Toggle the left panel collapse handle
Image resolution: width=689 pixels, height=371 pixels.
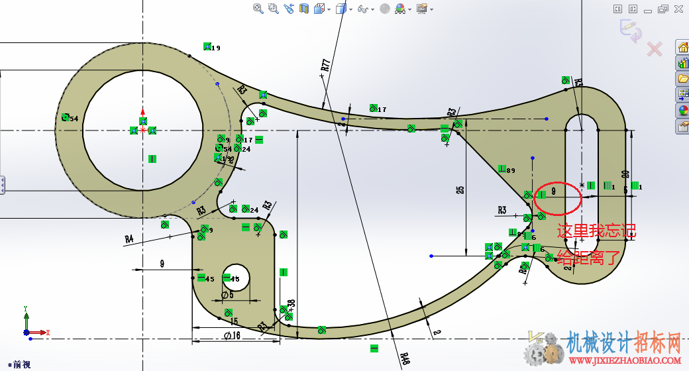click(x=2, y=185)
